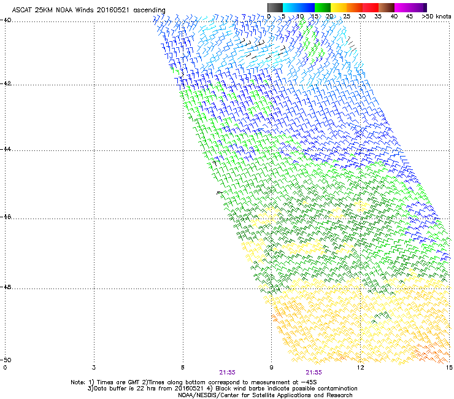Image resolution: width=454 pixels, height=399 pixels.
Task: Click the 6 longitude axis label
Action: [183, 368]
